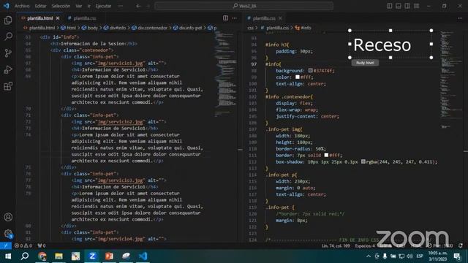
Task: Close the plantilla.css tab in right group
Action: [280, 18]
